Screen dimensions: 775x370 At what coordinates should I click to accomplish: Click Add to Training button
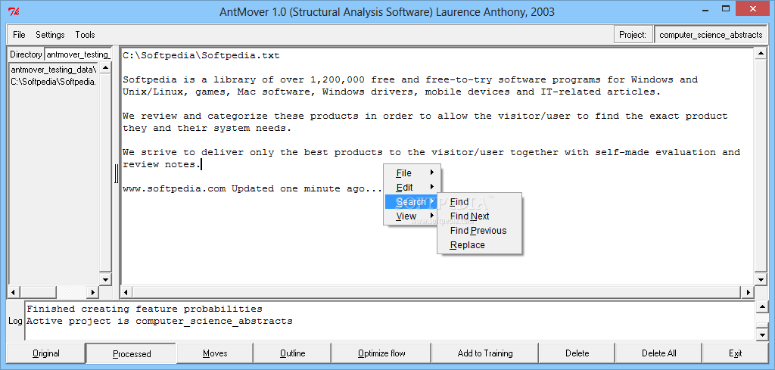[485, 353]
